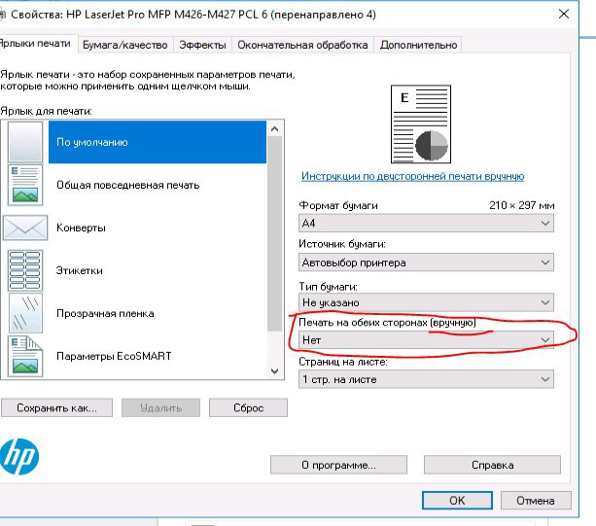Screen dimensions: 596x526
Task: Select the Конверты shortcut
Action: pyautogui.click(x=158, y=228)
